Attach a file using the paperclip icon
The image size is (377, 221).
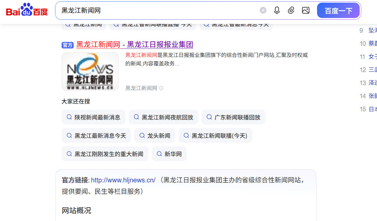coord(291,10)
